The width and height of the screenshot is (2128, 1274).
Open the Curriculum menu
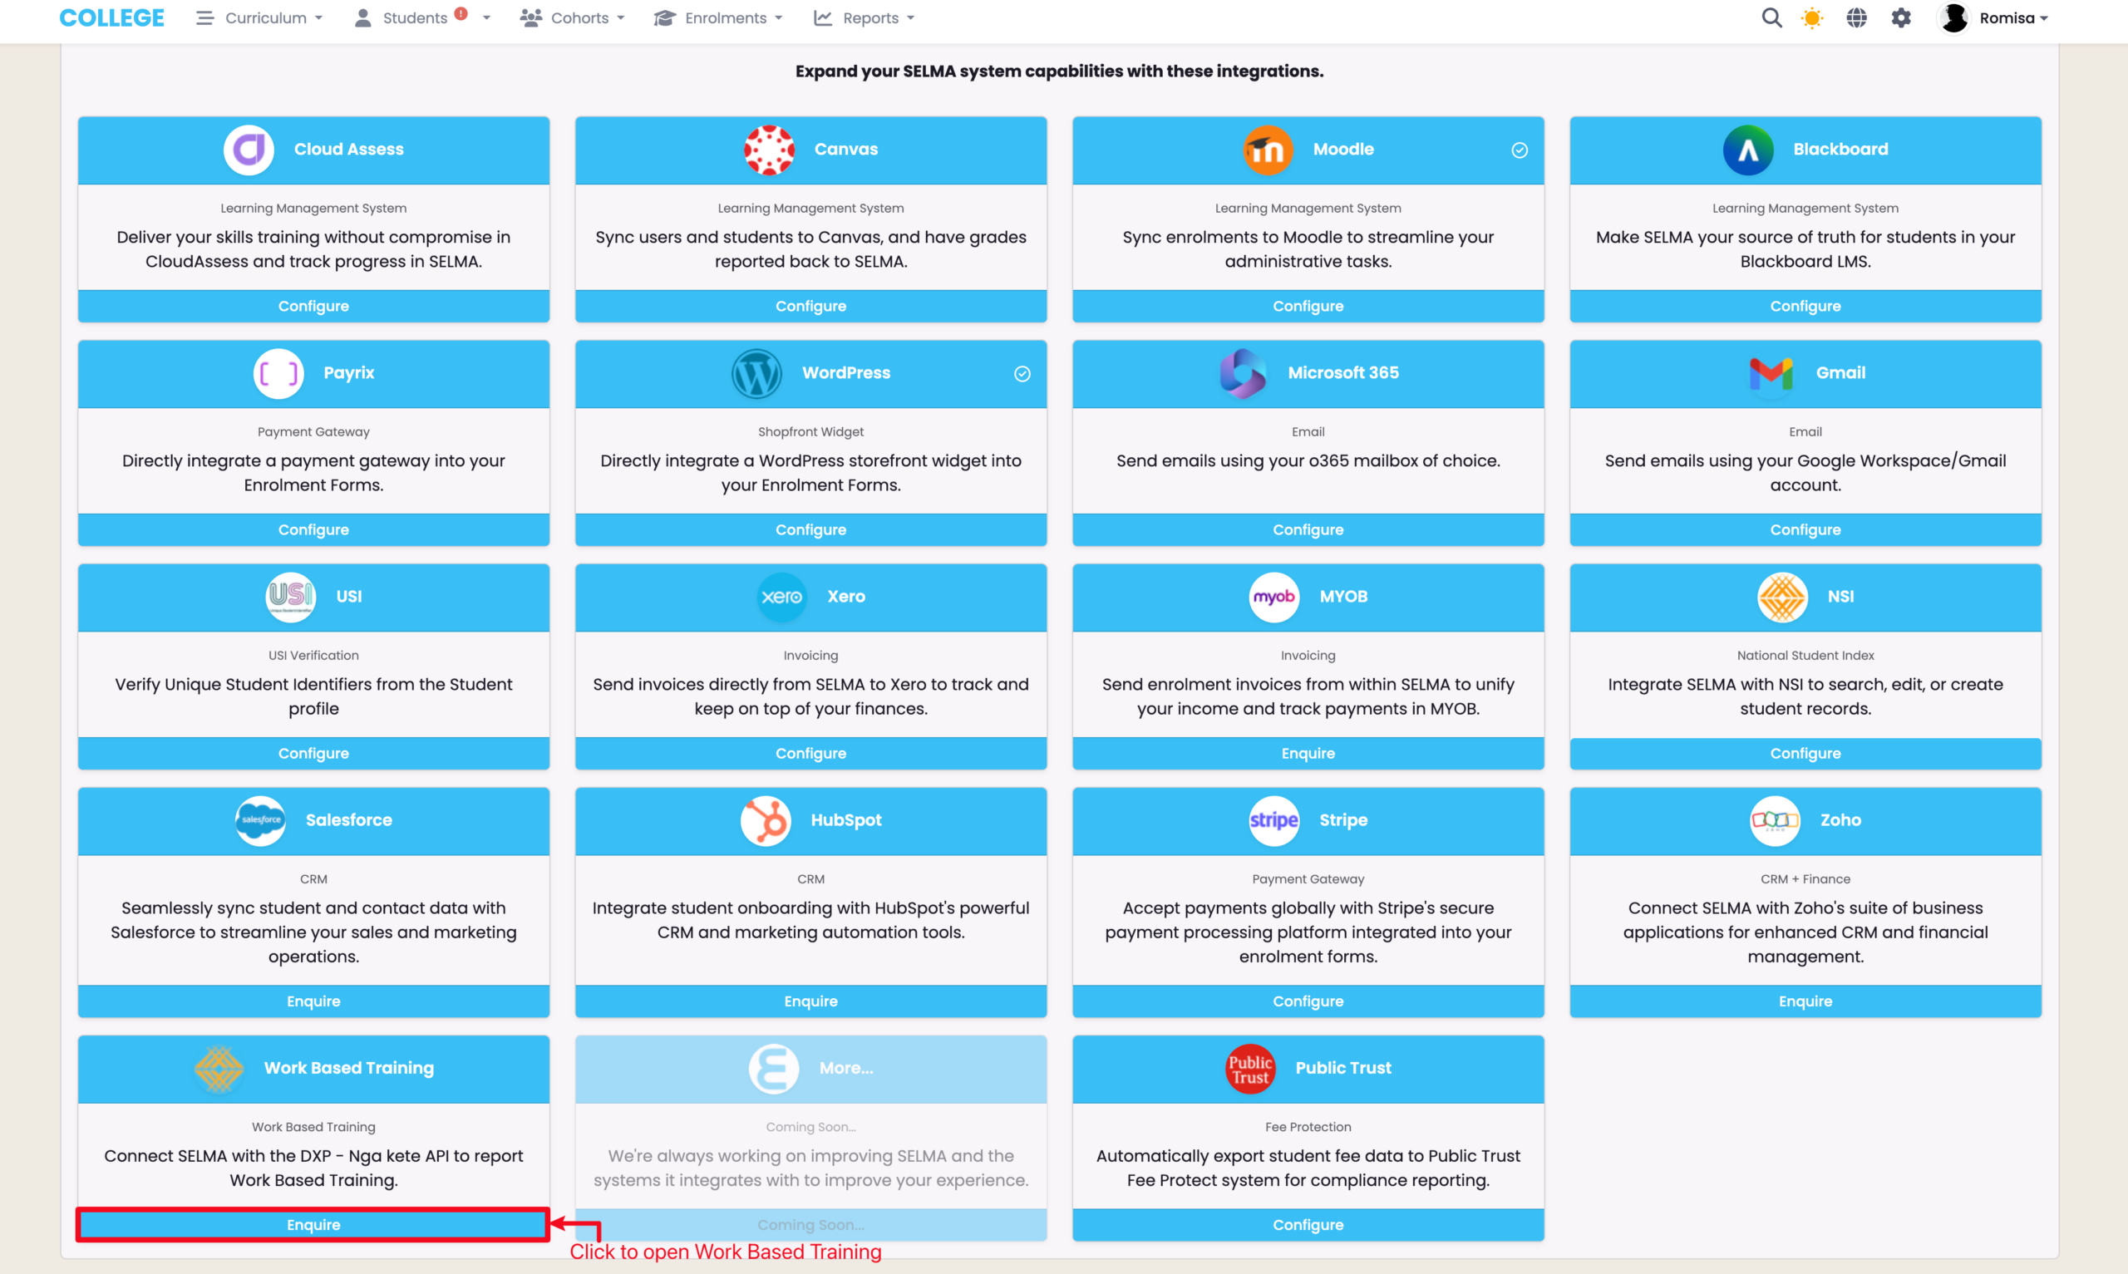[x=259, y=18]
